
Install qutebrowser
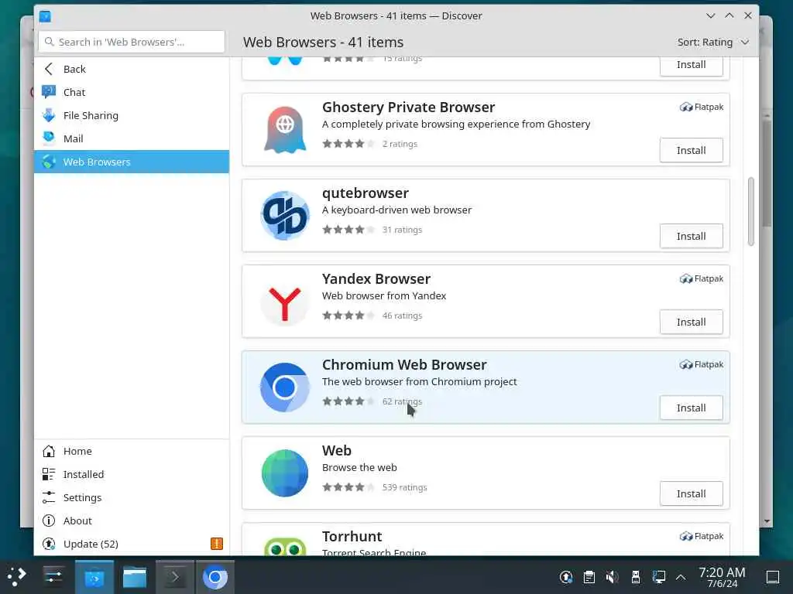[691, 237]
